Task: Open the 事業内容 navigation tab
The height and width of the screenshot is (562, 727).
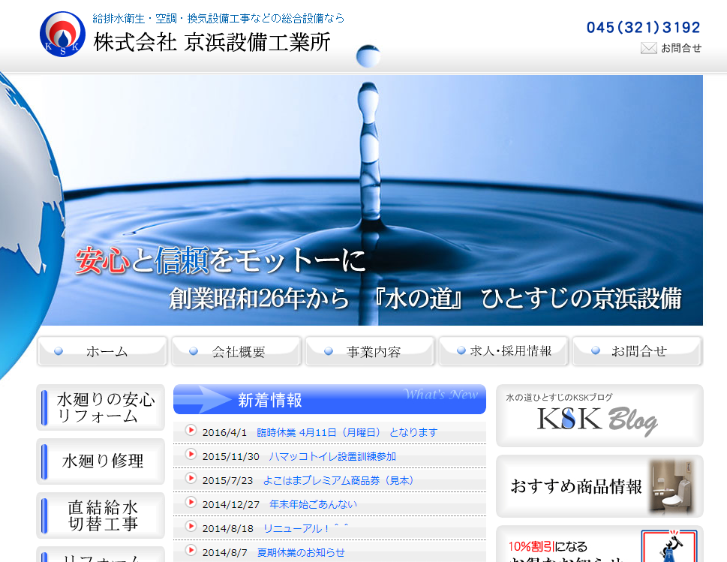Action: tap(370, 351)
